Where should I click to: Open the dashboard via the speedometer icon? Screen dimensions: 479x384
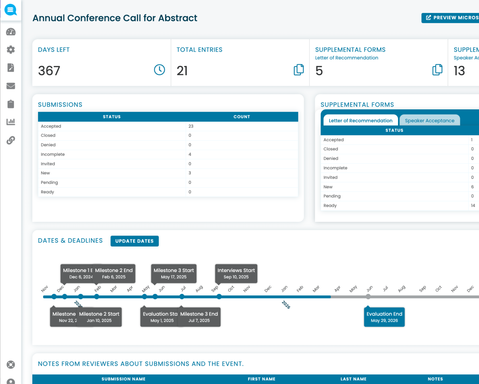coord(11,32)
